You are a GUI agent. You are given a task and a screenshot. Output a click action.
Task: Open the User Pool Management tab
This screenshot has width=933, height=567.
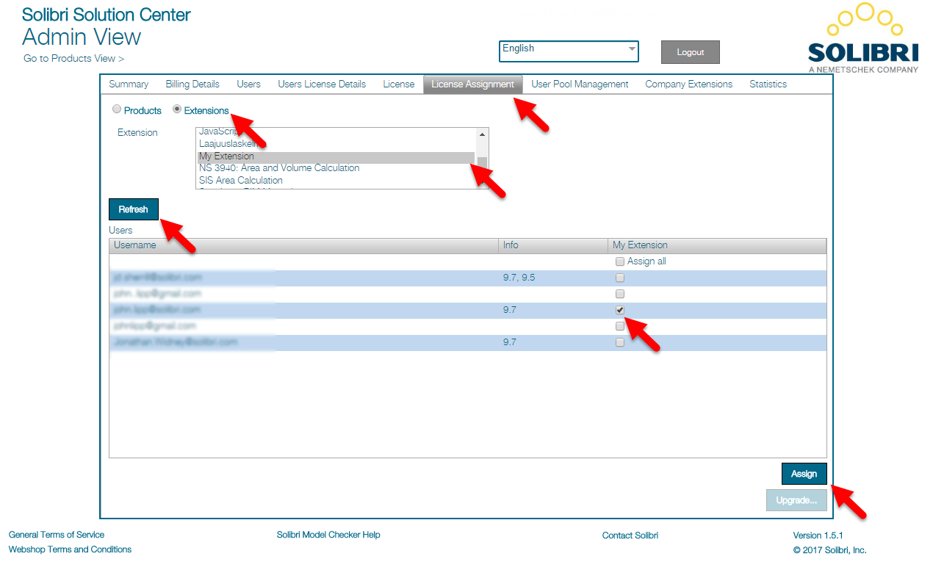[580, 84]
